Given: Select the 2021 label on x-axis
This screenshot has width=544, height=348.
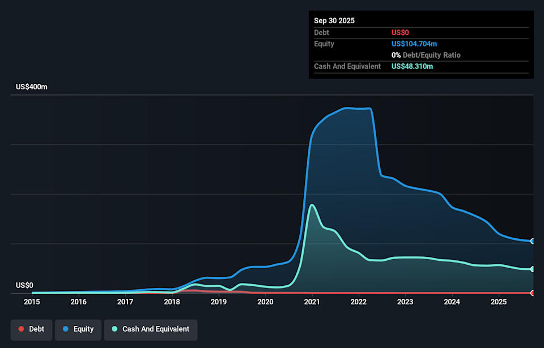Looking at the screenshot, I should tap(312, 302).
